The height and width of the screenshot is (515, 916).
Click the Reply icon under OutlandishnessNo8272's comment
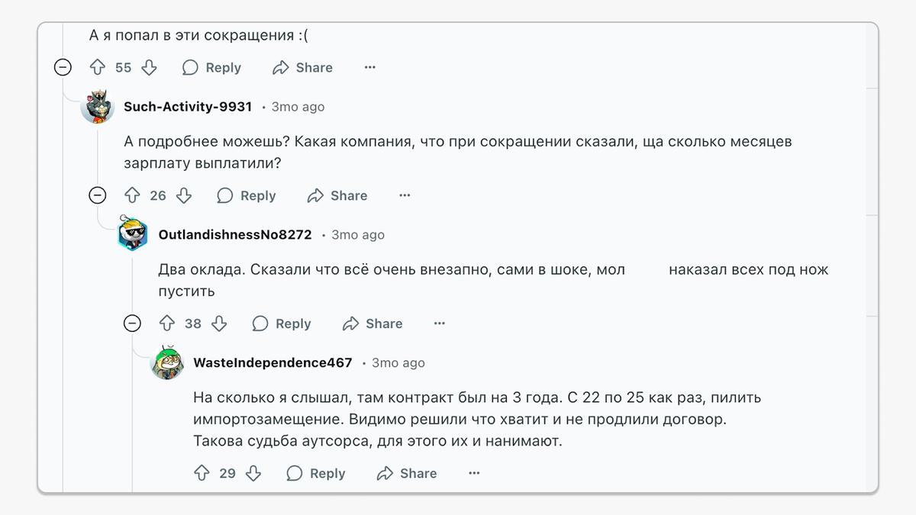[262, 323]
